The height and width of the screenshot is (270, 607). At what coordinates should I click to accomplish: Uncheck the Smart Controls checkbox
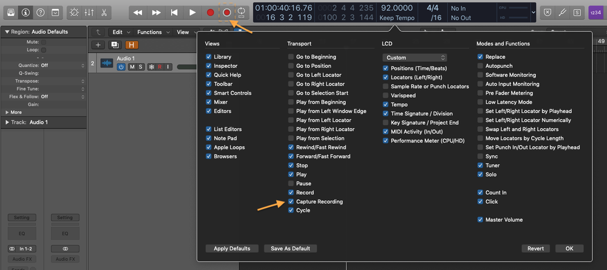pos(209,93)
